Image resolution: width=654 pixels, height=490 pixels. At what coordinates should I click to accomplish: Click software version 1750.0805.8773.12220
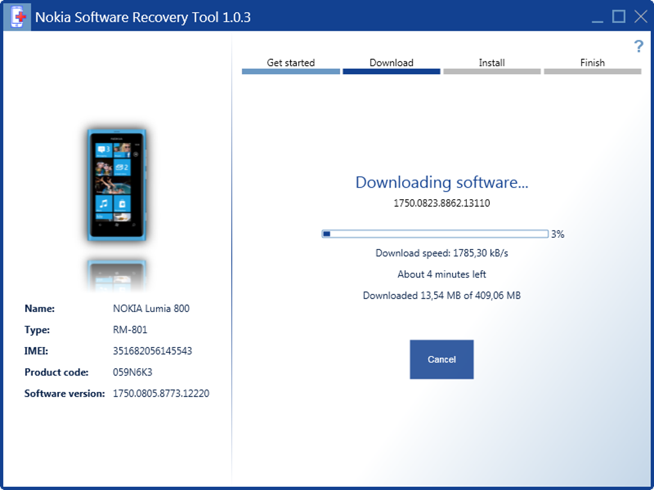click(161, 393)
